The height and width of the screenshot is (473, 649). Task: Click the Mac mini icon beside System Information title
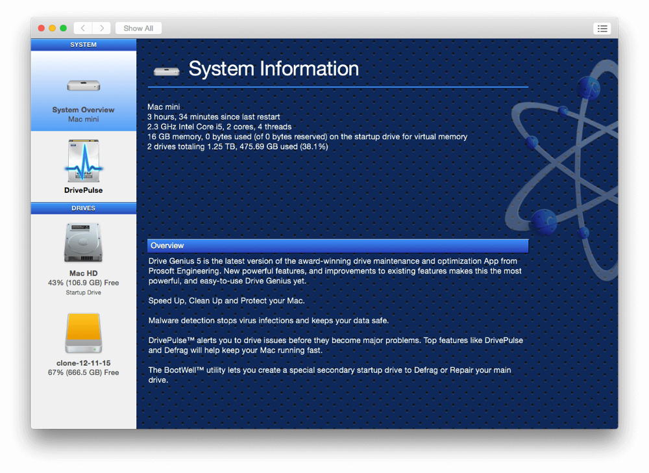(166, 71)
